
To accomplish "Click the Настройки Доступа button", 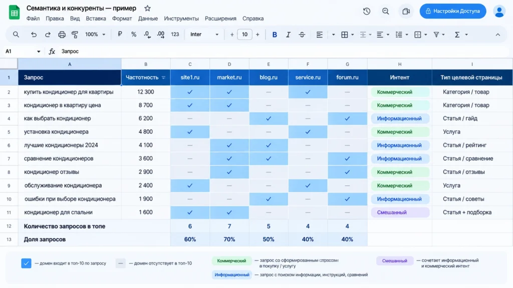I will point(453,11).
